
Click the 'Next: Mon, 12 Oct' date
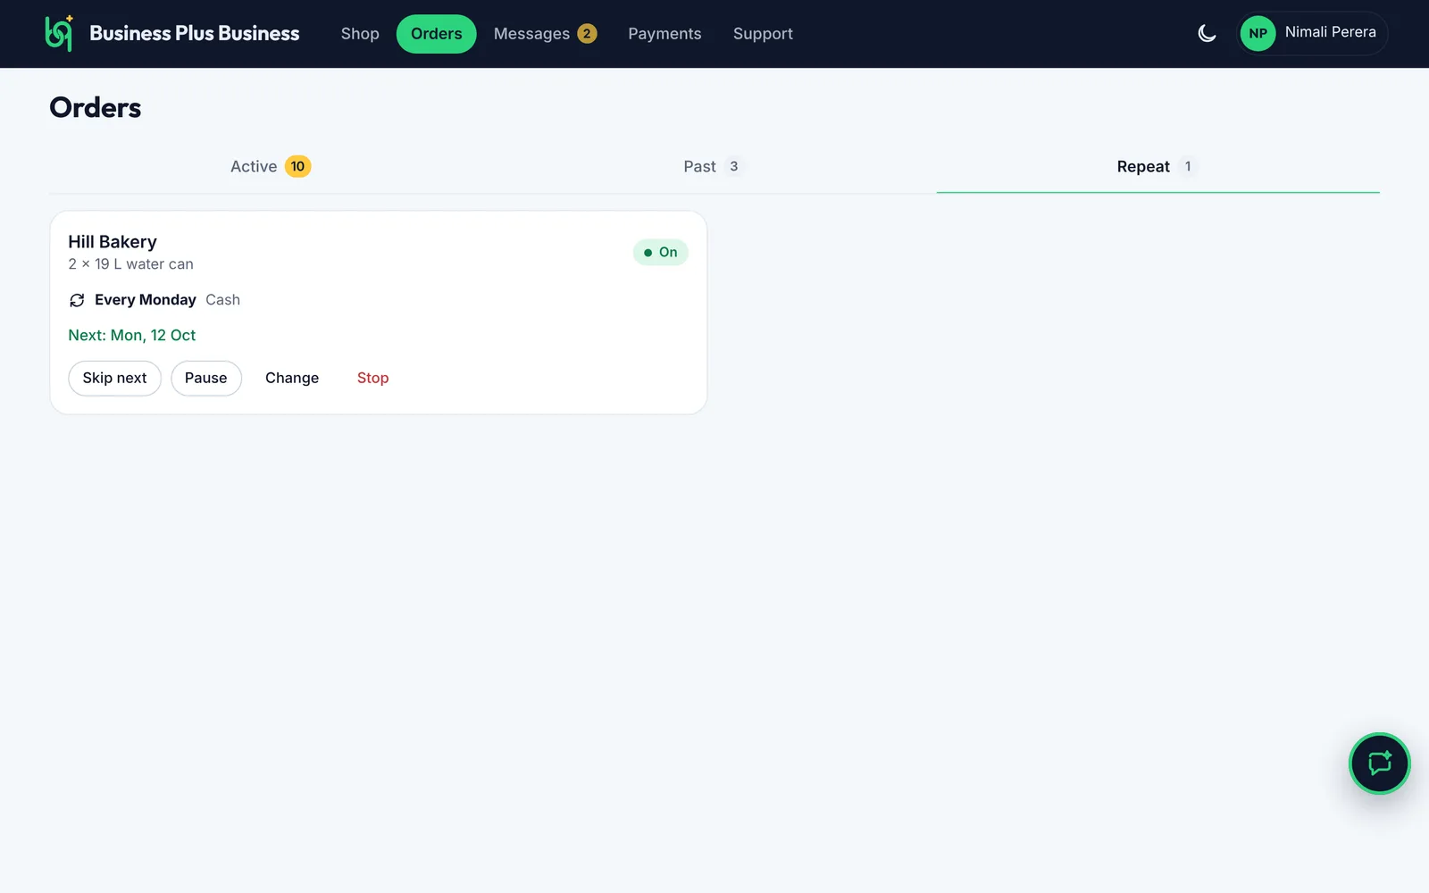pos(132,335)
